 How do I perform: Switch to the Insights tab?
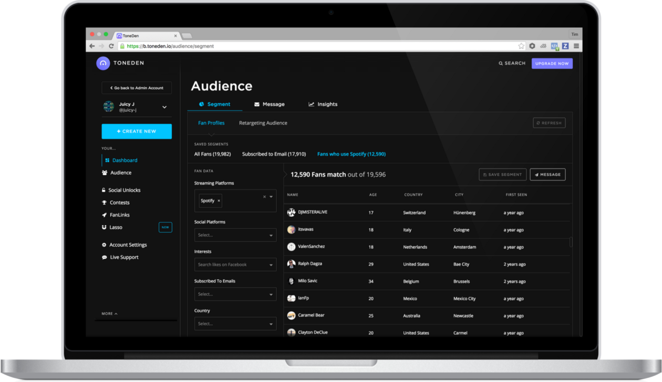click(x=323, y=104)
